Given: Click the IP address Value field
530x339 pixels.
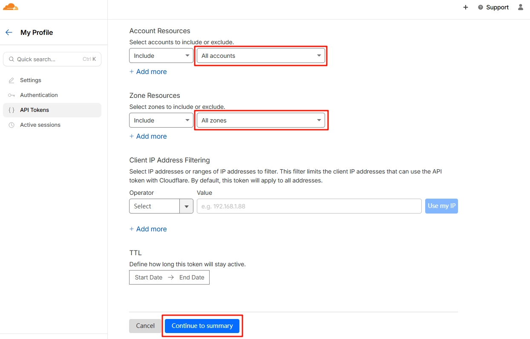Looking at the screenshot, I should [309, 206].
